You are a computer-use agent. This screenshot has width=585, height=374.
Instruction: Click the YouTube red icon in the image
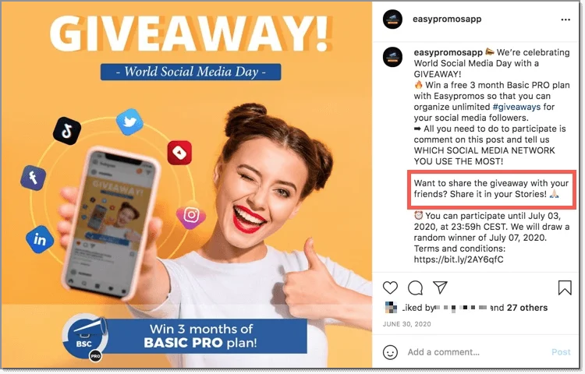[179, 153]
